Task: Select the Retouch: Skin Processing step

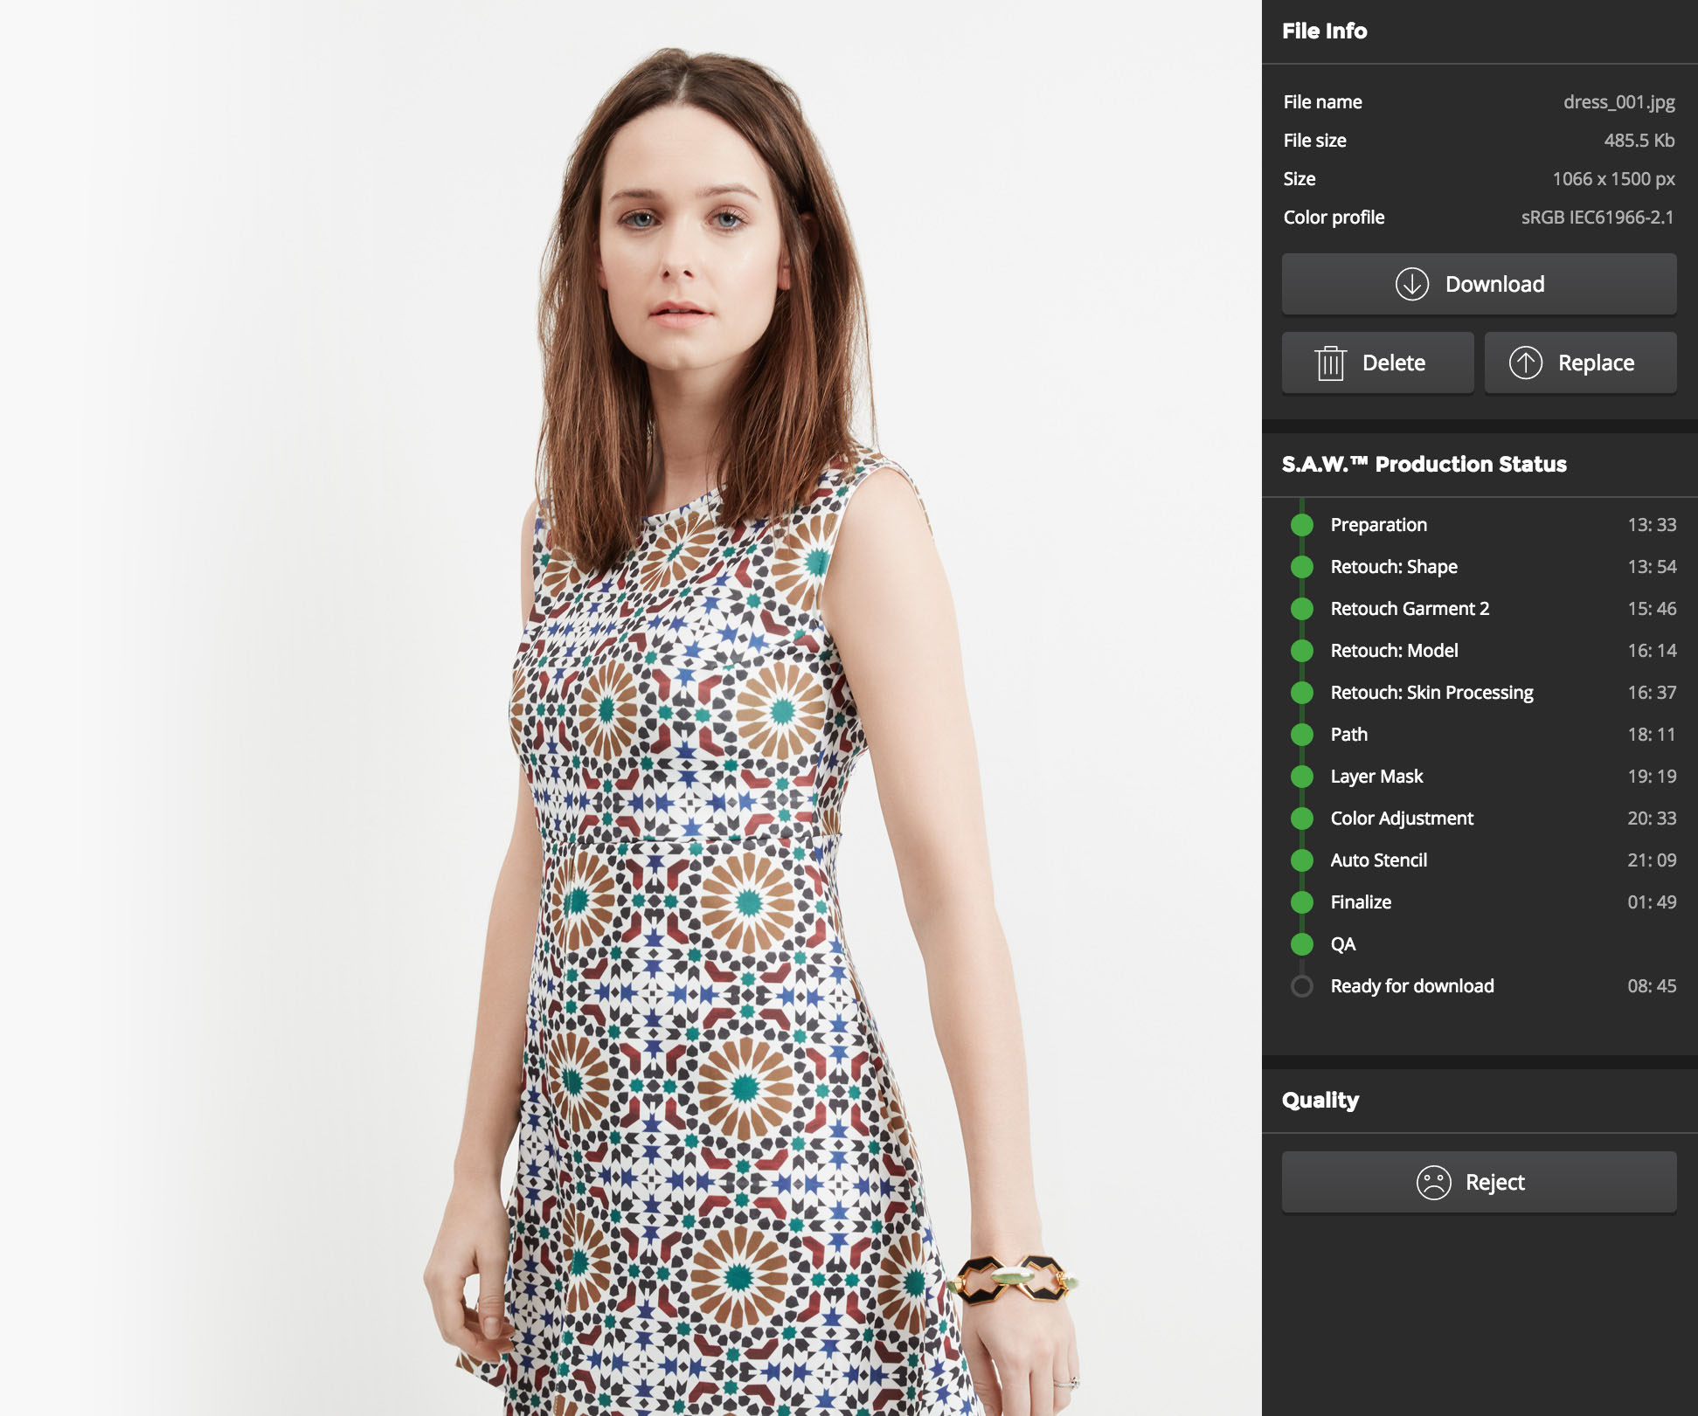Action: 1431,693
